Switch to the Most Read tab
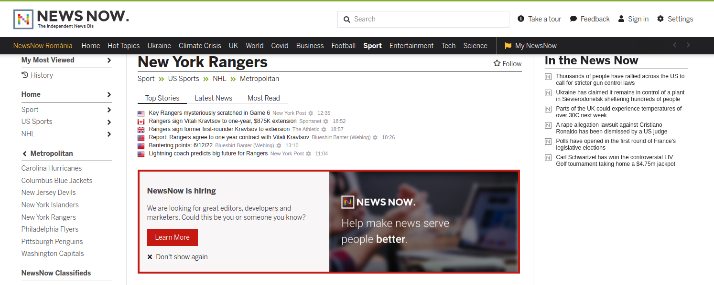This screenshot has height=285, width=714. pyautogui.click(x=264, y=98)
